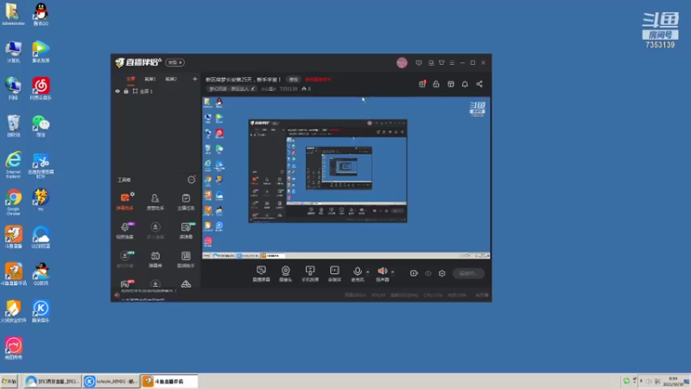This screenshot has width=691, height=389.
Task: Expand the microphone options arrow
Action: [x=368, y=272]
